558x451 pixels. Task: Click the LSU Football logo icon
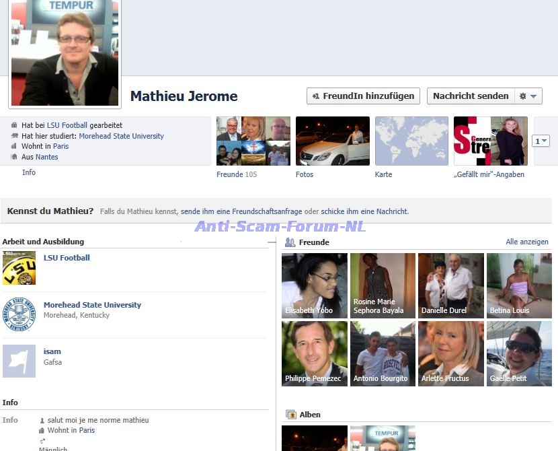[x=19, y=268]
